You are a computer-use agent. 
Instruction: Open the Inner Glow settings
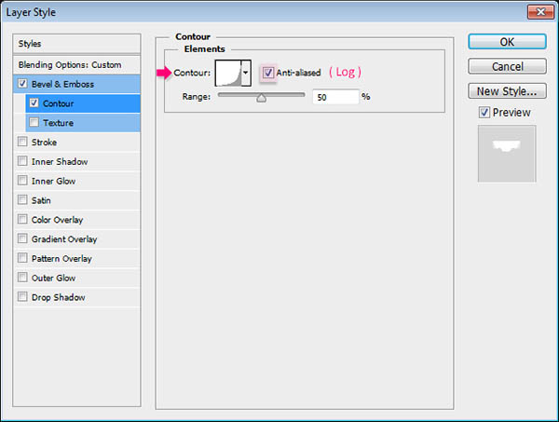[x=76, y=181]
